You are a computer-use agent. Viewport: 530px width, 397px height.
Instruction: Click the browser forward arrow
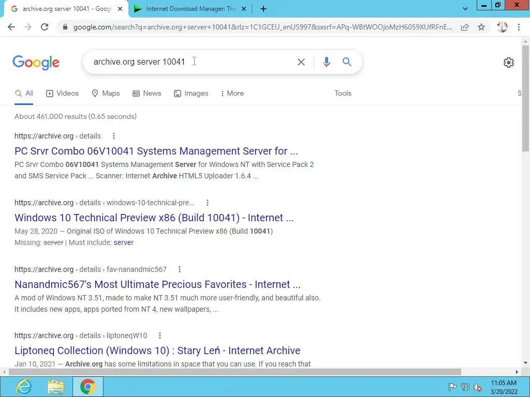coord(28,27)
